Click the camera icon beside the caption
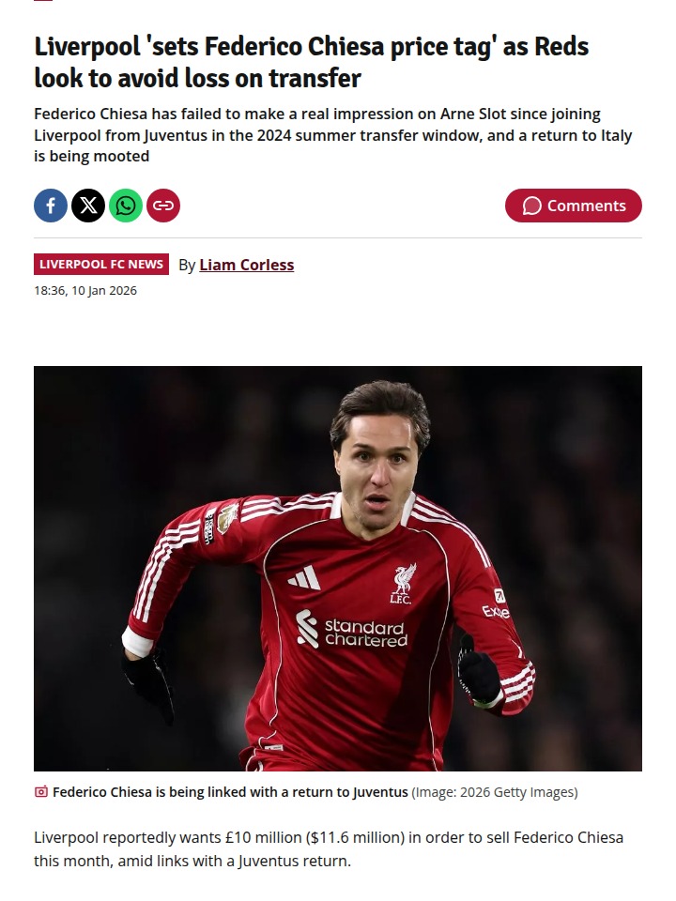 click(x=40, y=792)
